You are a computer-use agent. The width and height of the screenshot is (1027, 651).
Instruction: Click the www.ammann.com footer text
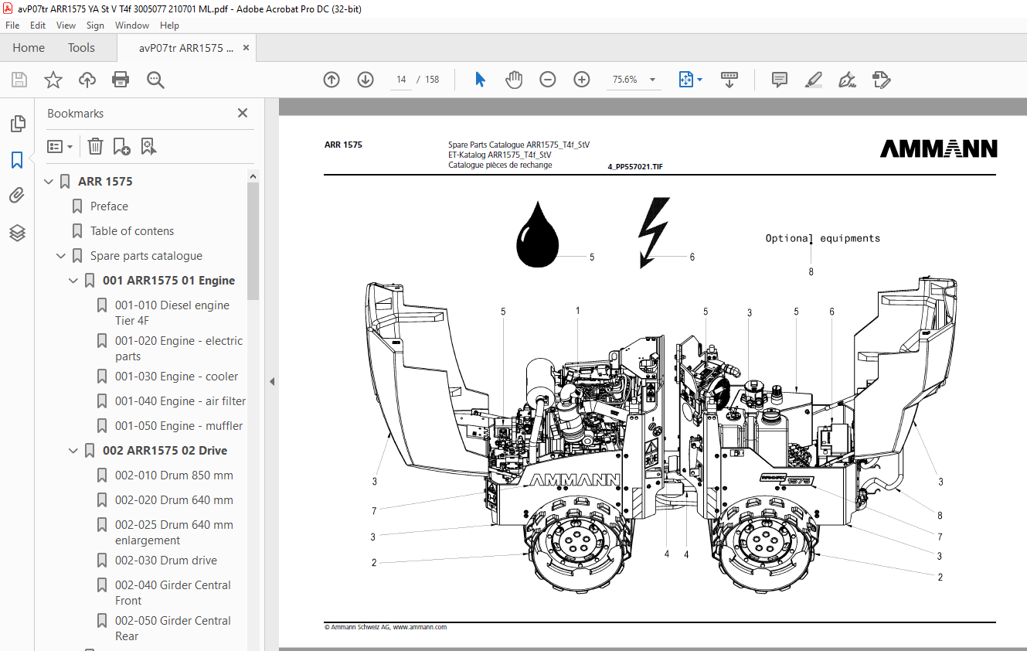point(420,627)
